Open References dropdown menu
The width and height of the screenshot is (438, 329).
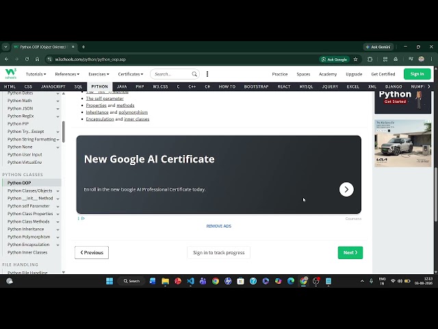(67, 74)
